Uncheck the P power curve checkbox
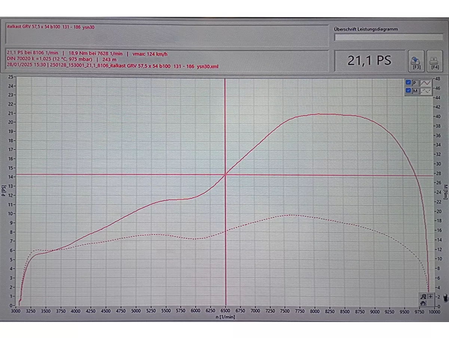Screen dimensions: 449x338 coord(408,83)
